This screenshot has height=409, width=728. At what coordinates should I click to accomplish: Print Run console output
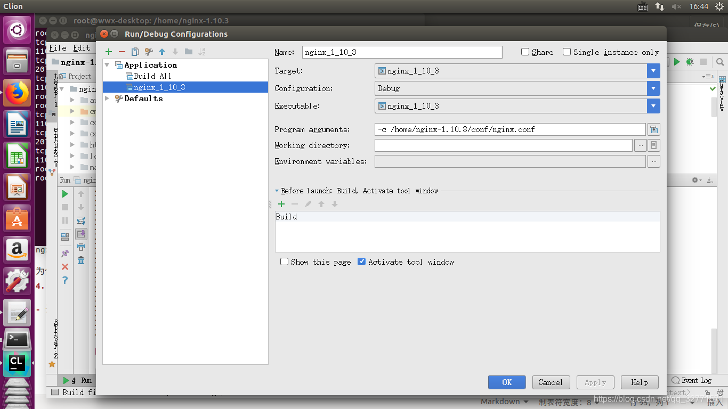(x=81, y=247)
